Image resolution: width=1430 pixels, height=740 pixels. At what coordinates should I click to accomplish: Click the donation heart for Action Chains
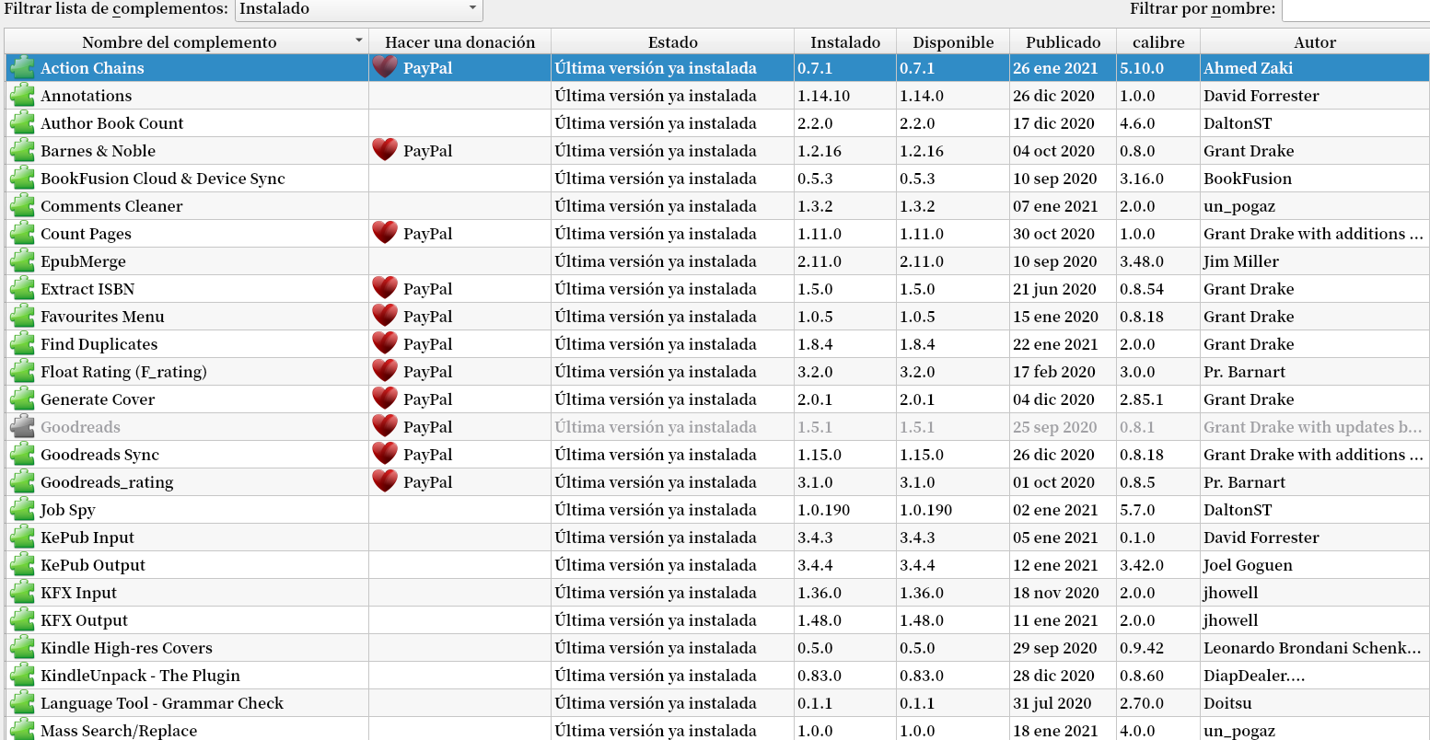(385, 67)
